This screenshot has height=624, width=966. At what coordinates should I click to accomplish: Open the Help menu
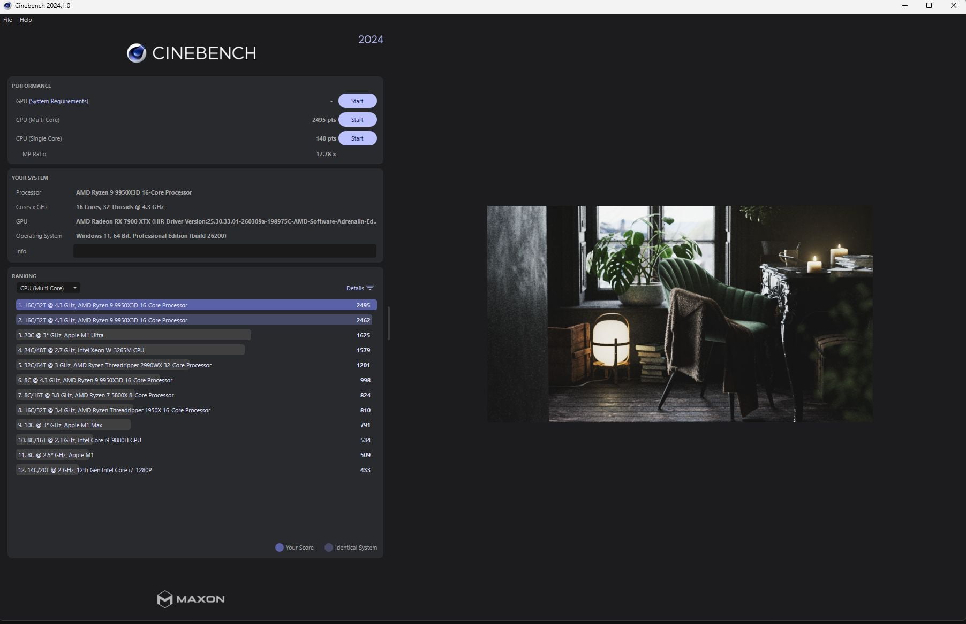click(x=26, y=20)
